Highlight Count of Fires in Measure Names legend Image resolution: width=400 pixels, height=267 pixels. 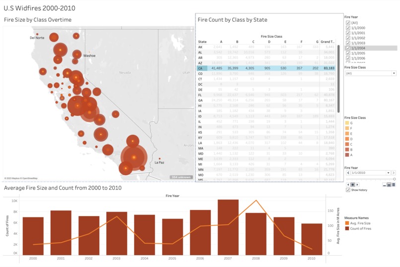(358, 228)
